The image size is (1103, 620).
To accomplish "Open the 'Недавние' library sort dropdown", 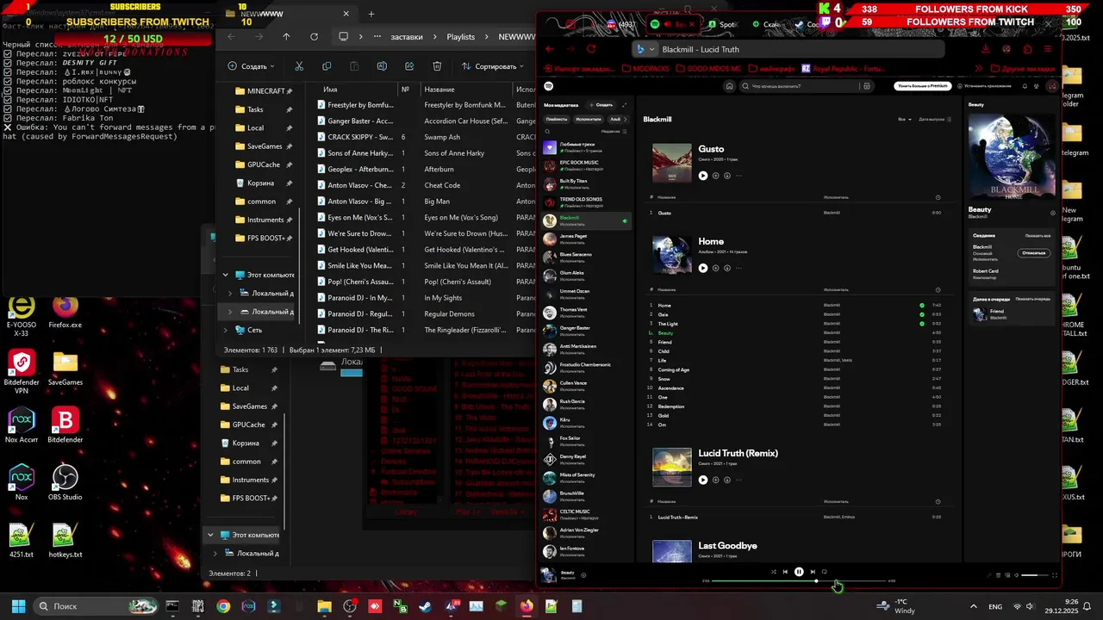I will (x=613, y=131).
